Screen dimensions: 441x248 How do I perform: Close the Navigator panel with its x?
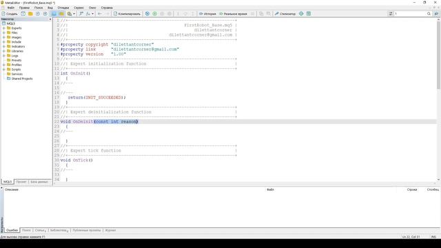[50, 19]
